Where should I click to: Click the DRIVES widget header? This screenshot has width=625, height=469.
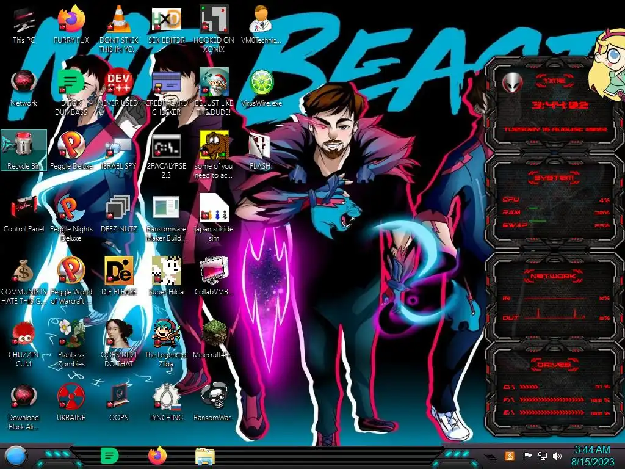point(554,365)
